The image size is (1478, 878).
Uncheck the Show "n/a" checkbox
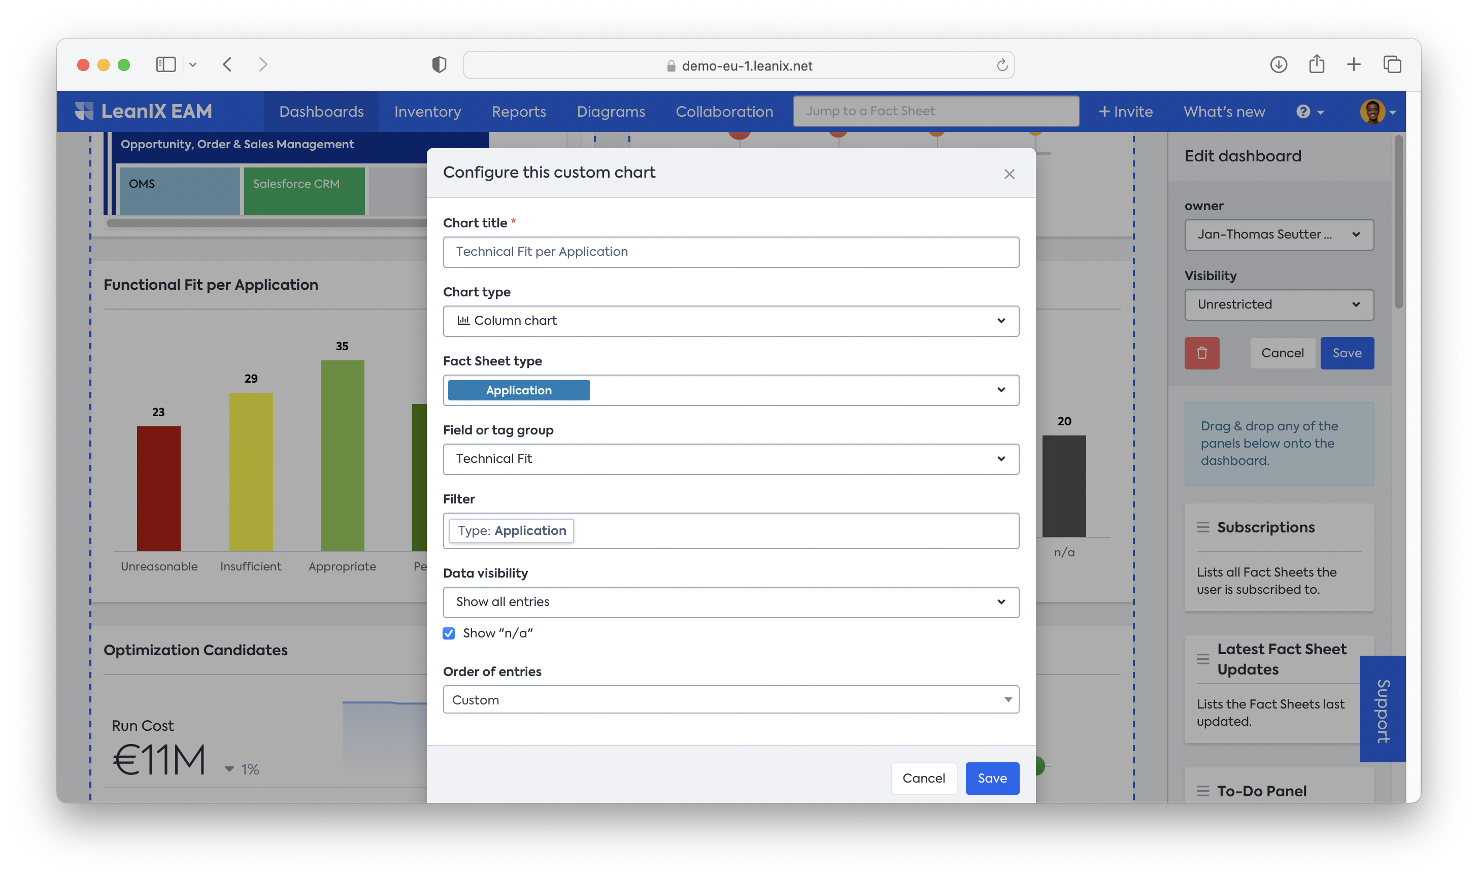click(x=449, y=634)
